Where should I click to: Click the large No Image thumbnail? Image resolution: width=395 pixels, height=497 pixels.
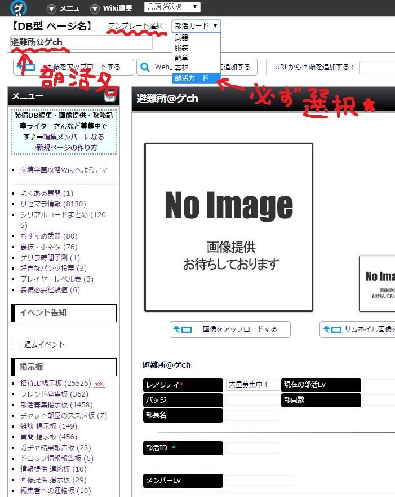tap(228, 227)
